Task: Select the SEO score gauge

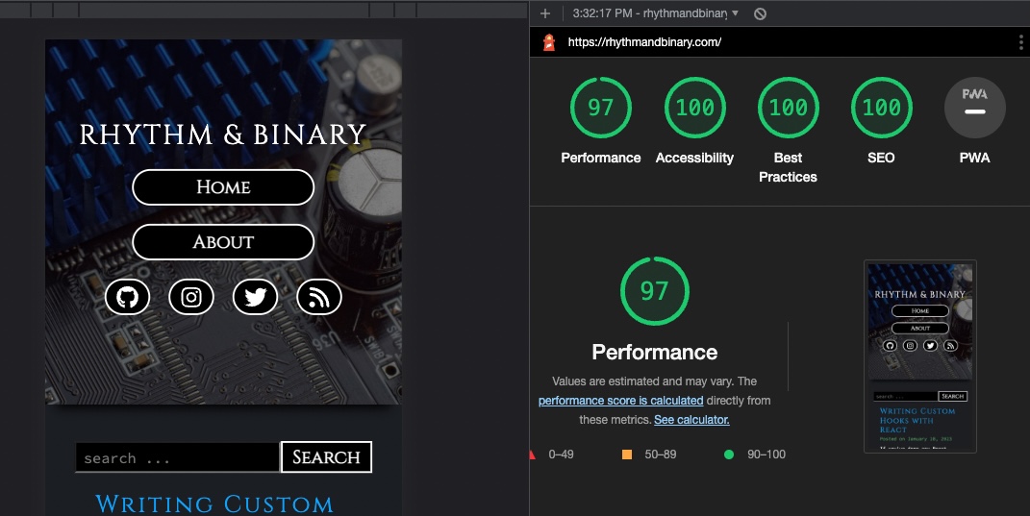Action: (x=881, y=108)
